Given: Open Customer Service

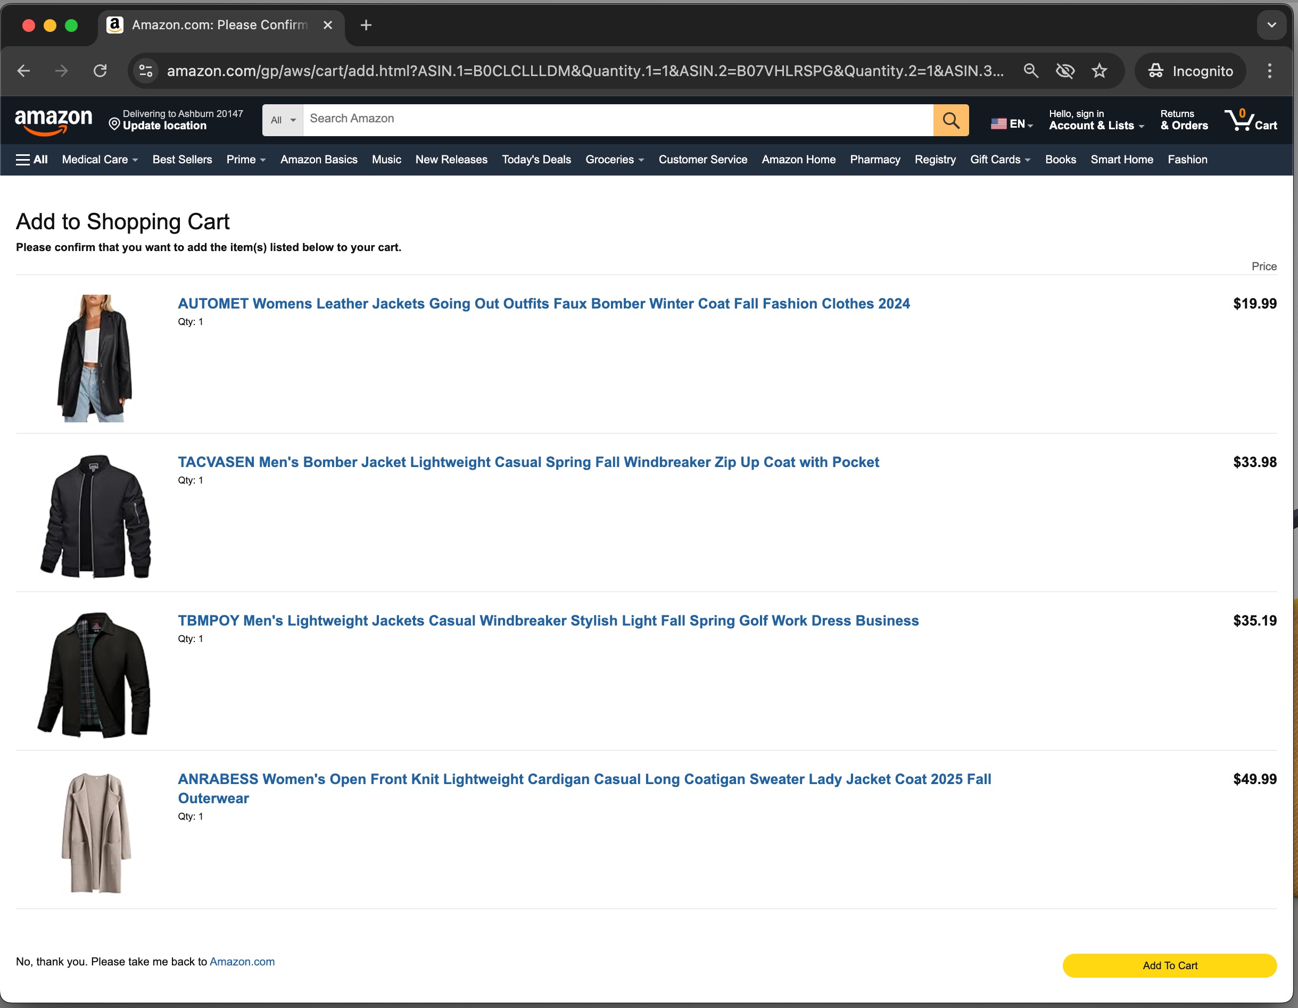Looking at the screenshot, I should pos(702,159).
